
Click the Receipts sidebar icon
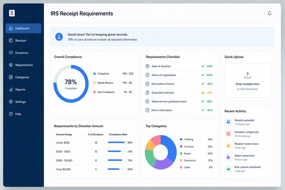[11, 40]
